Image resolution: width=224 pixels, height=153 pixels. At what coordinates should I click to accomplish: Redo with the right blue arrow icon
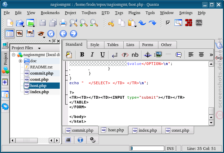(153, 23)
